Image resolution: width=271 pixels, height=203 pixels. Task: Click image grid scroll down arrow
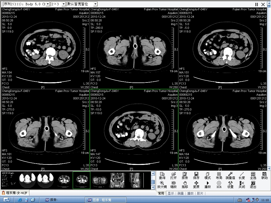[x=269, y=168]
